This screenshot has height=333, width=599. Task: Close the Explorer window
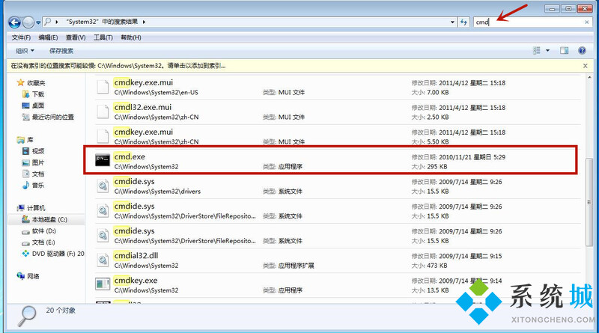coord(585,8)
